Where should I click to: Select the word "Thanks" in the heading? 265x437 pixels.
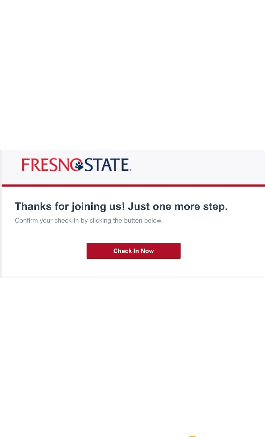(33, 206)
